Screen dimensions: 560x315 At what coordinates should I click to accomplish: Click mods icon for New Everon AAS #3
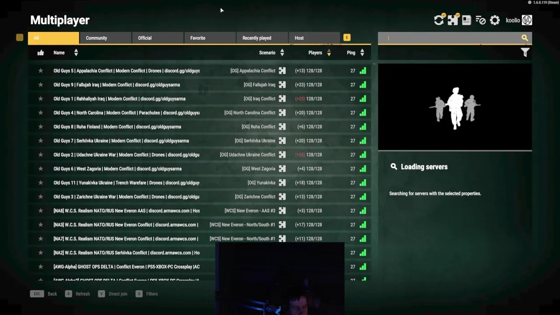[282, 210]
